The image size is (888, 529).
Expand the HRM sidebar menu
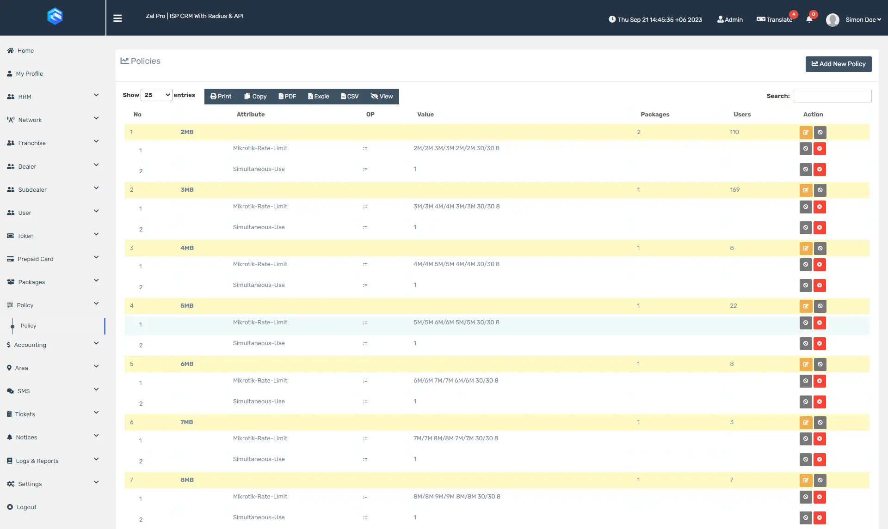[x=53, y=97]
